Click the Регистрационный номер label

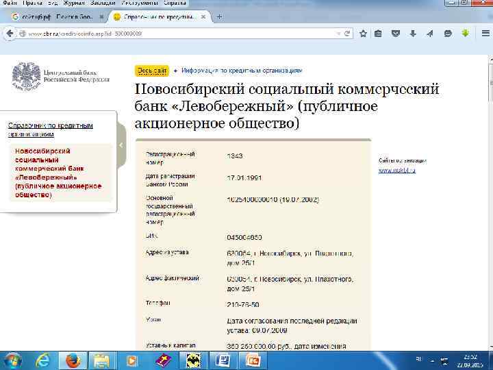170,158
